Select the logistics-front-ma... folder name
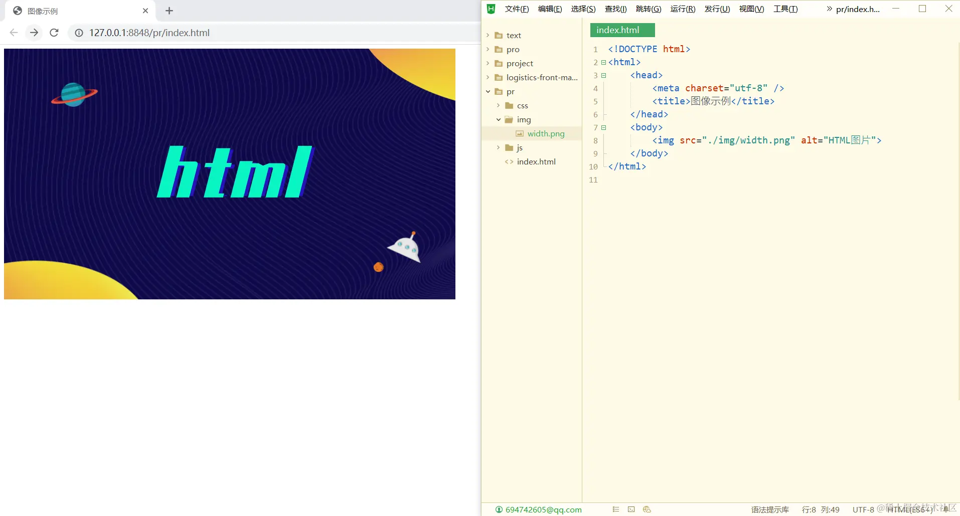The image size is (960, 516). pyautogui.click(x=542, y=77)
